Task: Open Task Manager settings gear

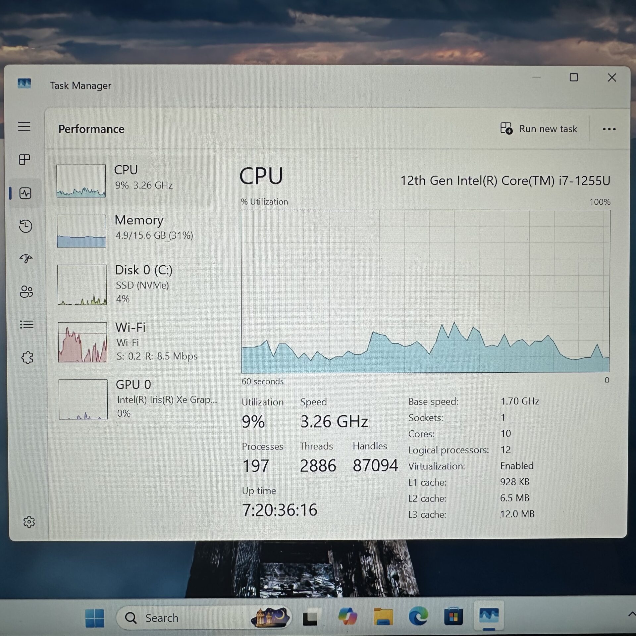Action: click(29, 522)
